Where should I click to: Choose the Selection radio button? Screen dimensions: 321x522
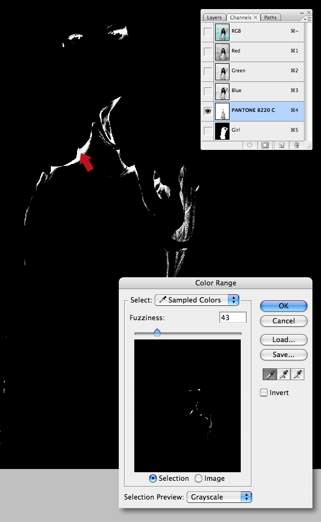(x=152, y=479)
